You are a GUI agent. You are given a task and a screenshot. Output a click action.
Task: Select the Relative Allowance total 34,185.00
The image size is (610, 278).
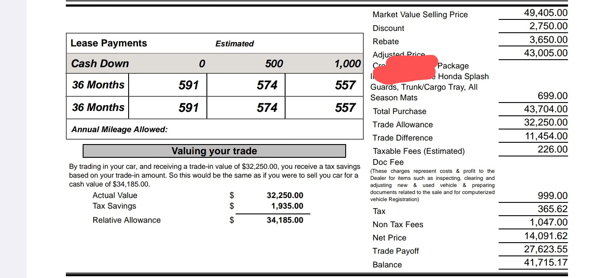[x=285, y=220]
